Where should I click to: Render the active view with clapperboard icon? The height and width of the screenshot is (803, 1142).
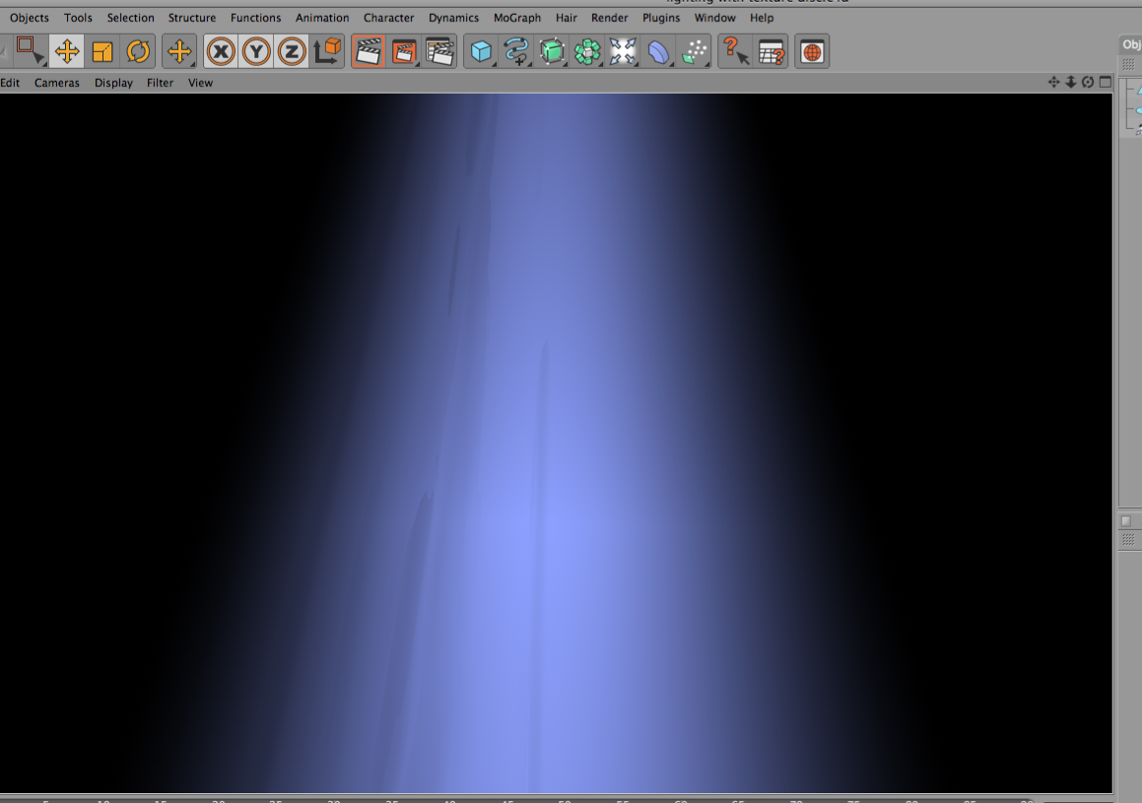369,51
